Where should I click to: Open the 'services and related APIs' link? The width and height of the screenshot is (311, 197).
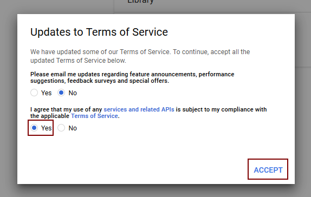click(139, 109)
